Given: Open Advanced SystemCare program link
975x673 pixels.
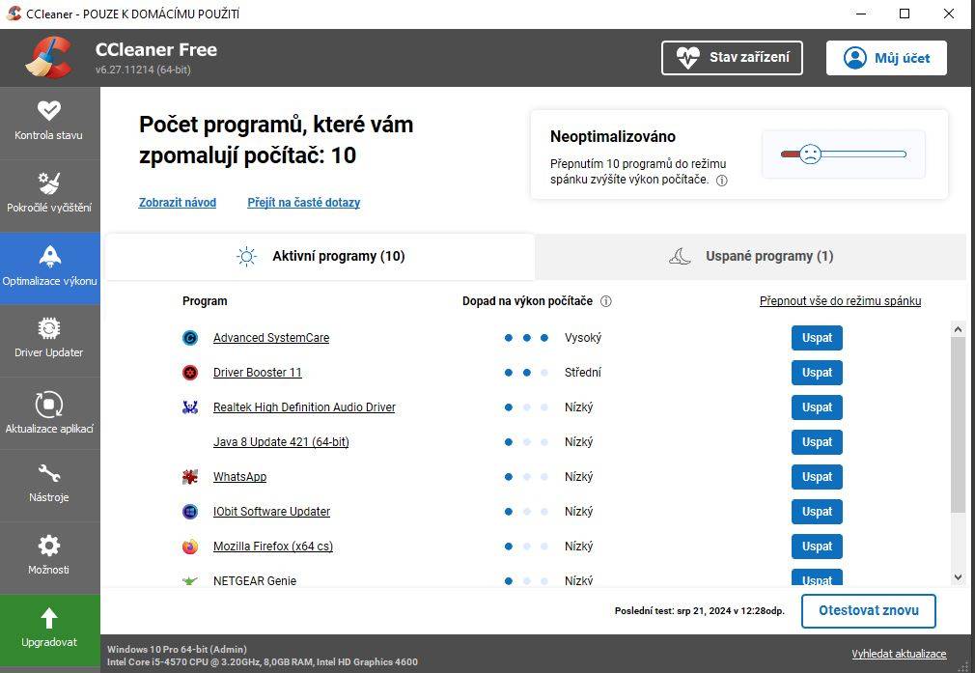Looking at the screenshot, I should (x=271, y=338).
